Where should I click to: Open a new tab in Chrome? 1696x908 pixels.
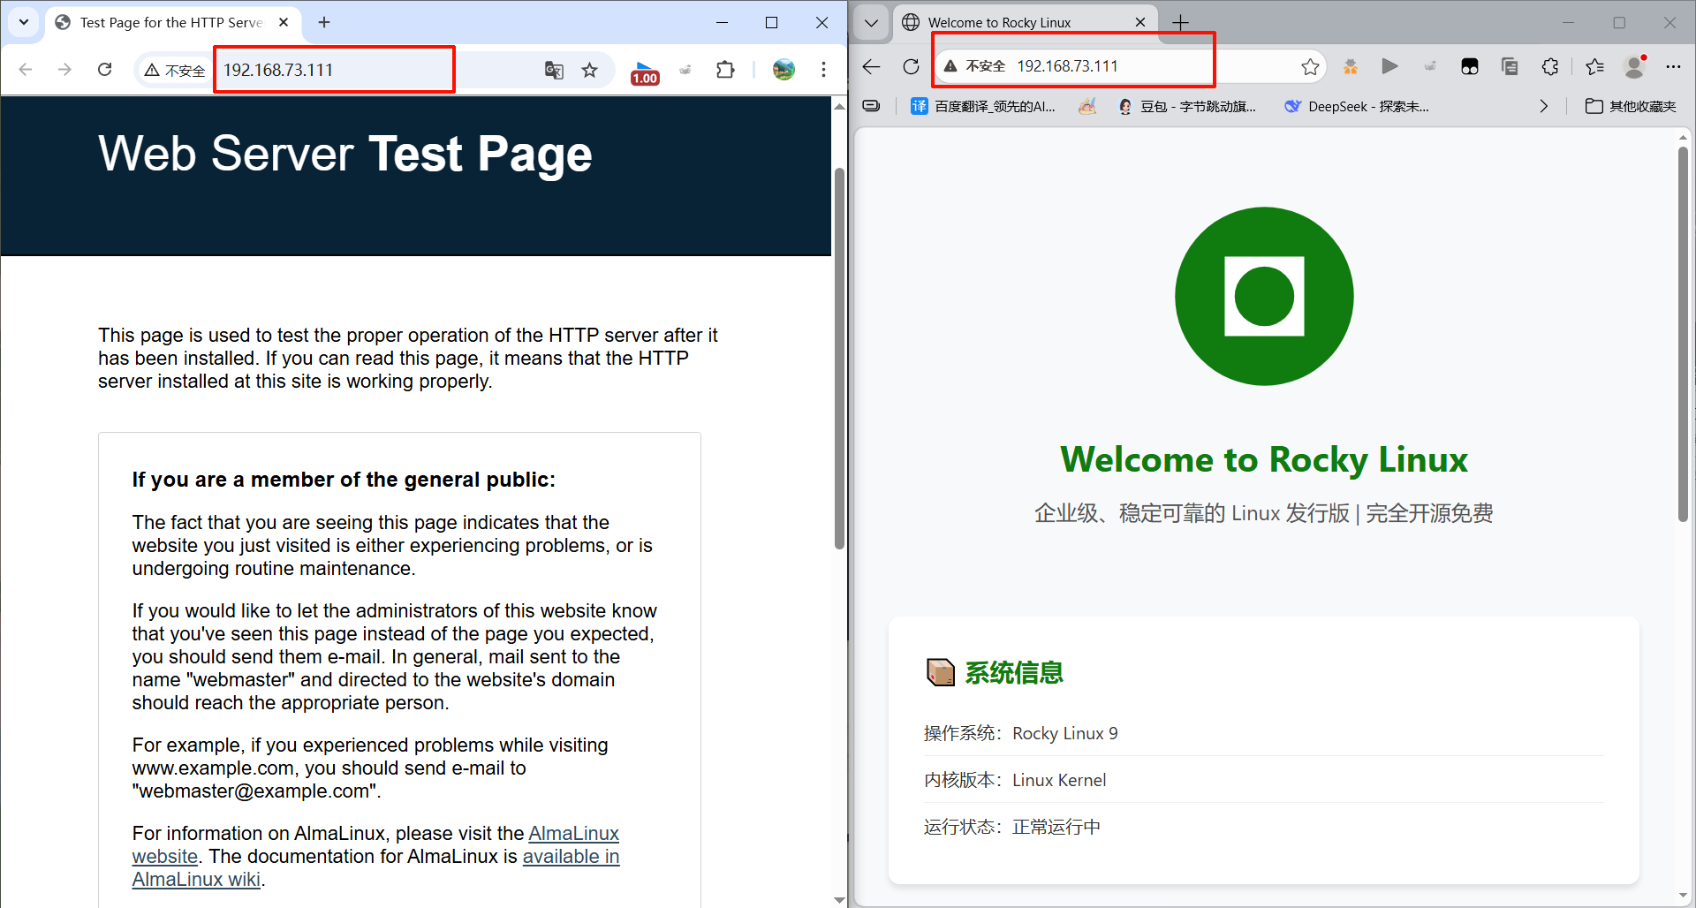click(x=324, y=22)
